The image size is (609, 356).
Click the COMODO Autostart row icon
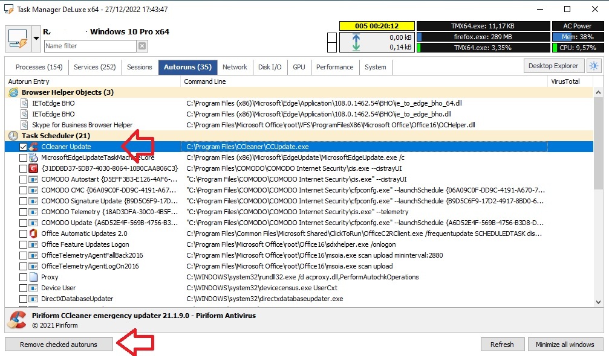[33, 179]
